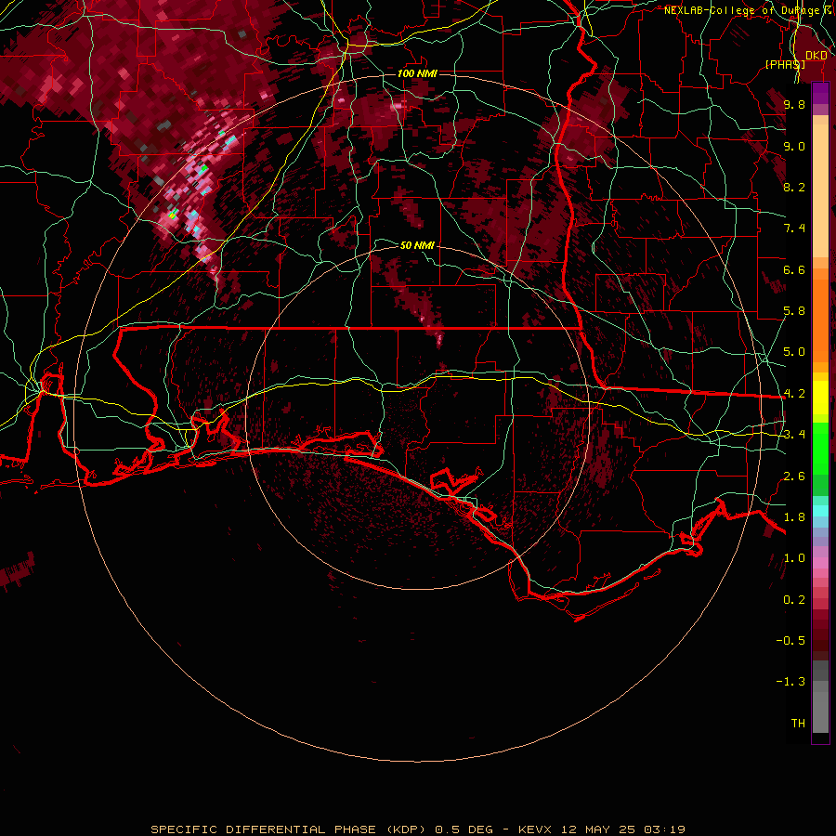This screenshot has height=836, width=836.
Task: Click the 1.8 scale label
Action: coord(794,517)
